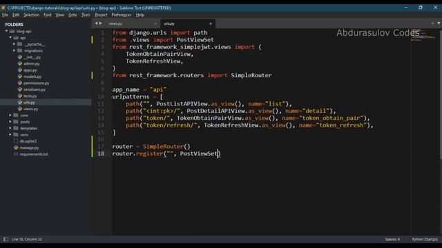
Task: Collapse the api folder arrow
Action: click(10, 38)
